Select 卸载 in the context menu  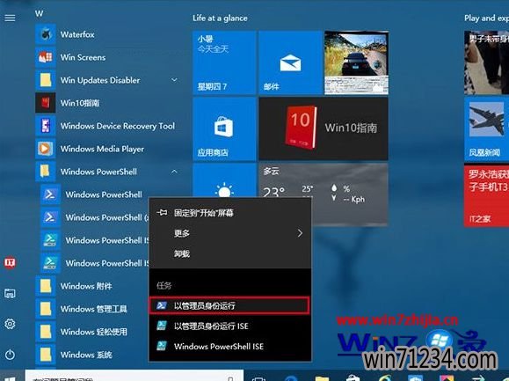tap(229, 253)
